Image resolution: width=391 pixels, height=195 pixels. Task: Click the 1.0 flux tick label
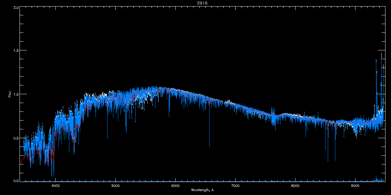pos(16,94)
